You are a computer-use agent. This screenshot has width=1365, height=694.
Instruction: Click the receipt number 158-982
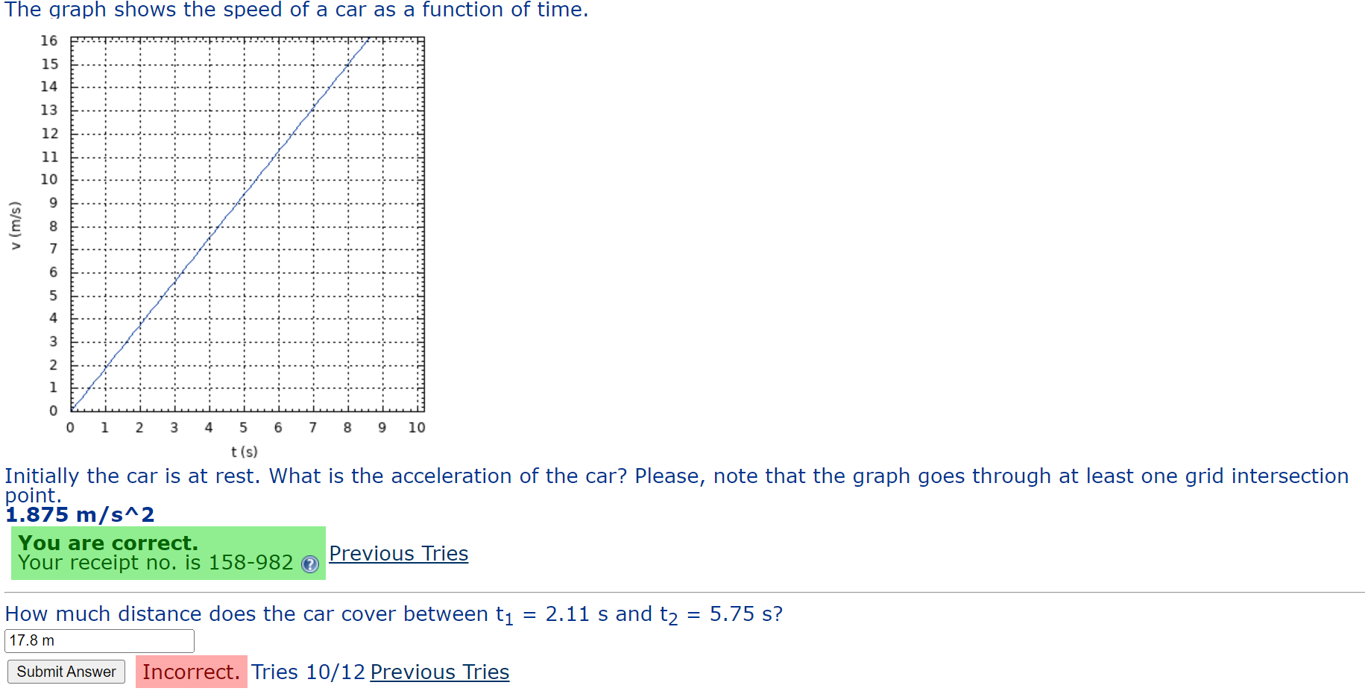coord(262,563)
